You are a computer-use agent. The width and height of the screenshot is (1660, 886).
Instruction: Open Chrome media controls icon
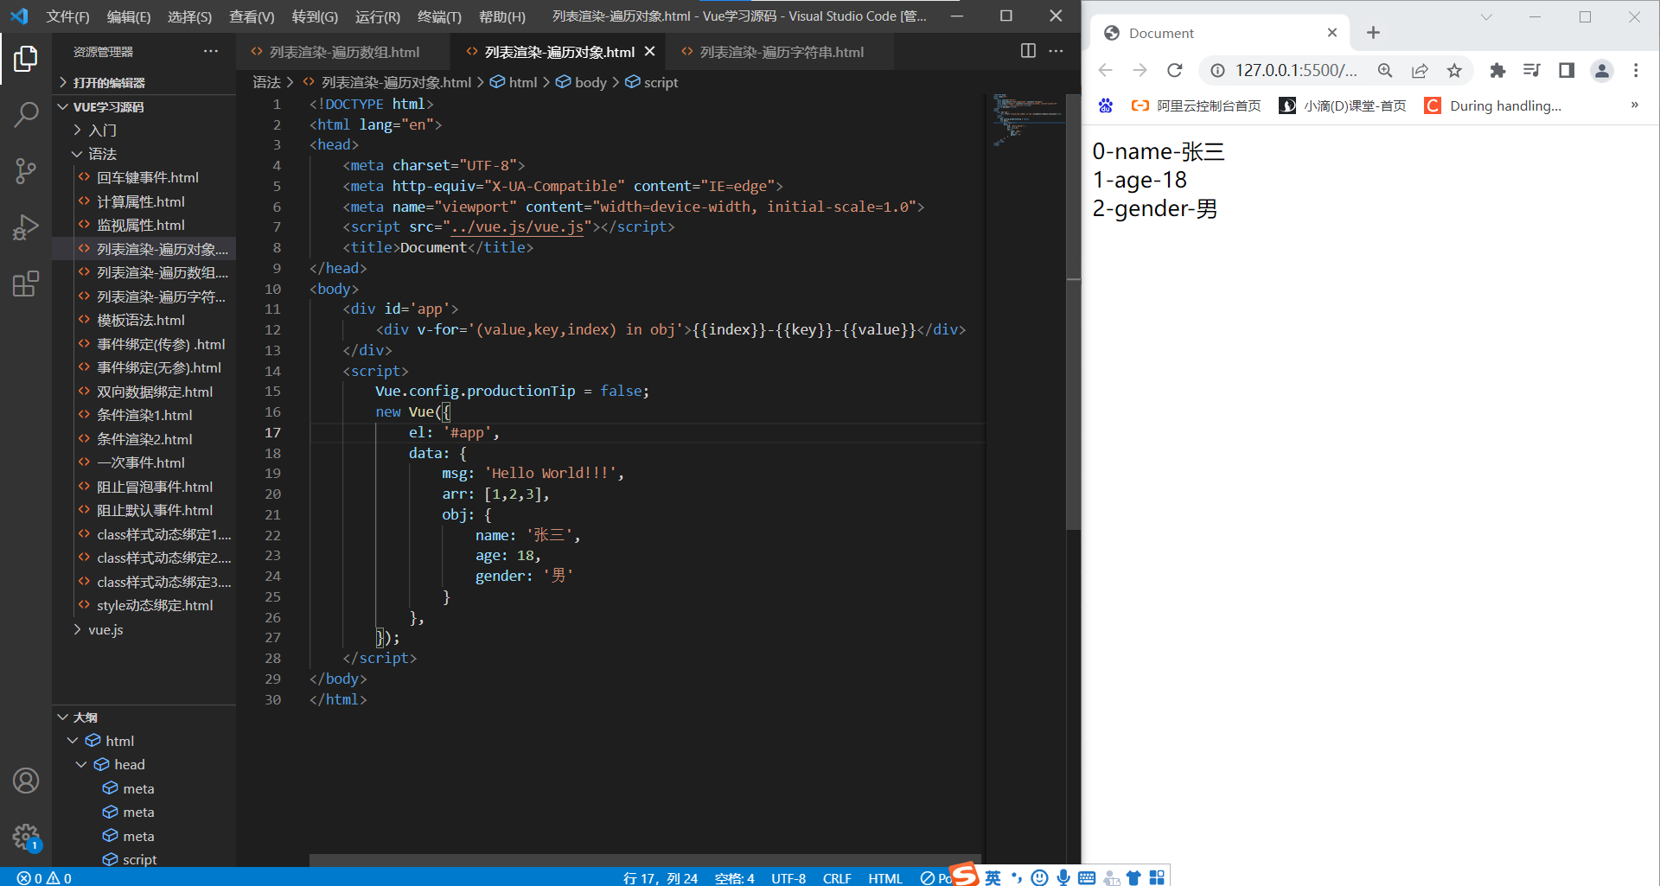(1532, 71)
